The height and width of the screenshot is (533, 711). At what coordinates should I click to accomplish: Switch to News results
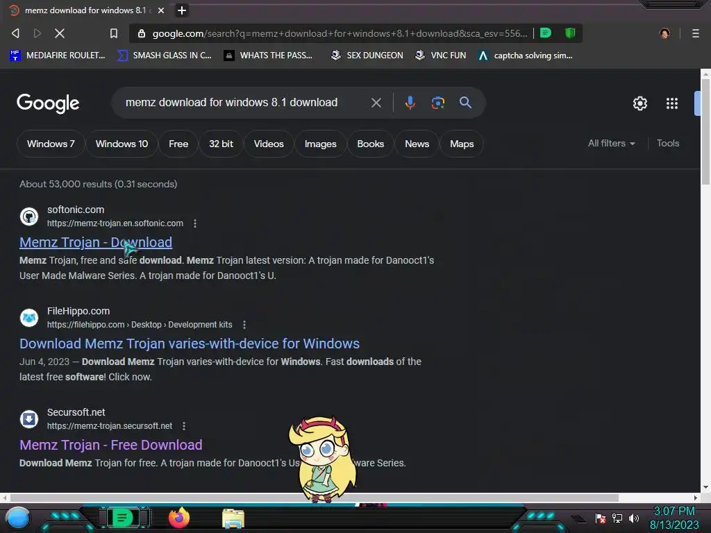(x=417, y=144)
